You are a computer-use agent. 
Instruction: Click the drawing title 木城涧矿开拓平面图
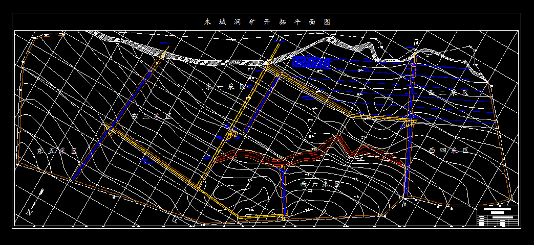pos(267,22)
